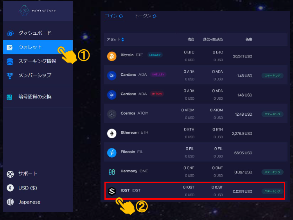Screen dimensions: 293x220
Task: Select the ウォレット menu item
Action: [x=38, y=47]
